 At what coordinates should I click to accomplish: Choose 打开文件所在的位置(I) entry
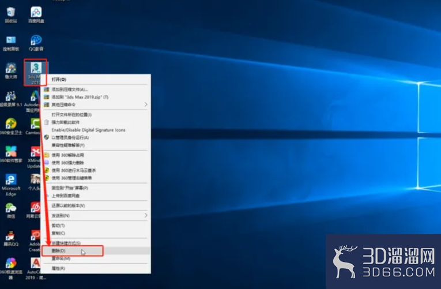[x=96, y=115]
